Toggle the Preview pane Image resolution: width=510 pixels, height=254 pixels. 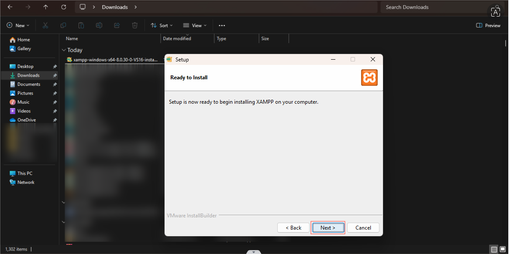(x=488, y=25)
